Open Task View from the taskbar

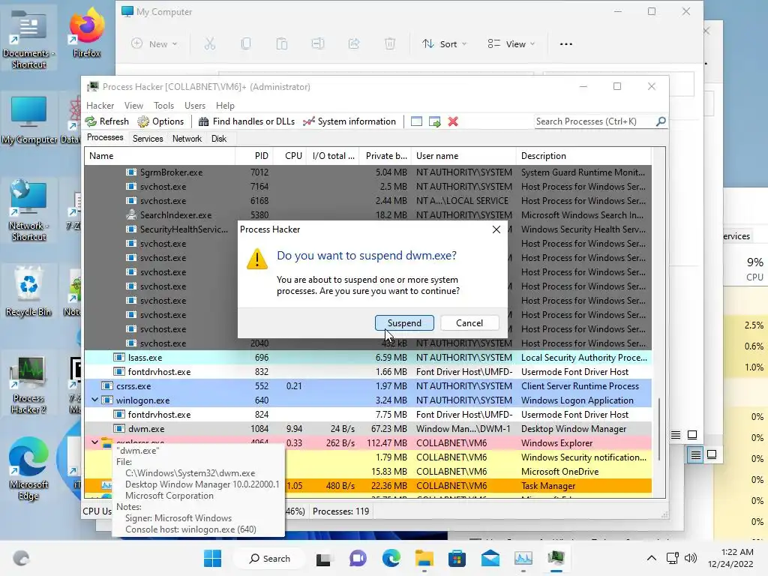tap(323, 558)
